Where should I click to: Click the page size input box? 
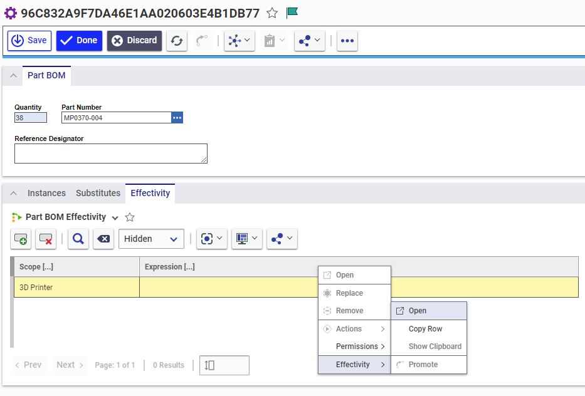point(224,365)
